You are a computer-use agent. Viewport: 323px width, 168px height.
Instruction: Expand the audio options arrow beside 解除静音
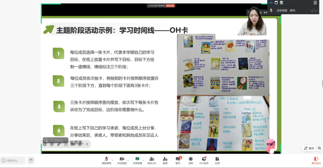tap(112, 160)
